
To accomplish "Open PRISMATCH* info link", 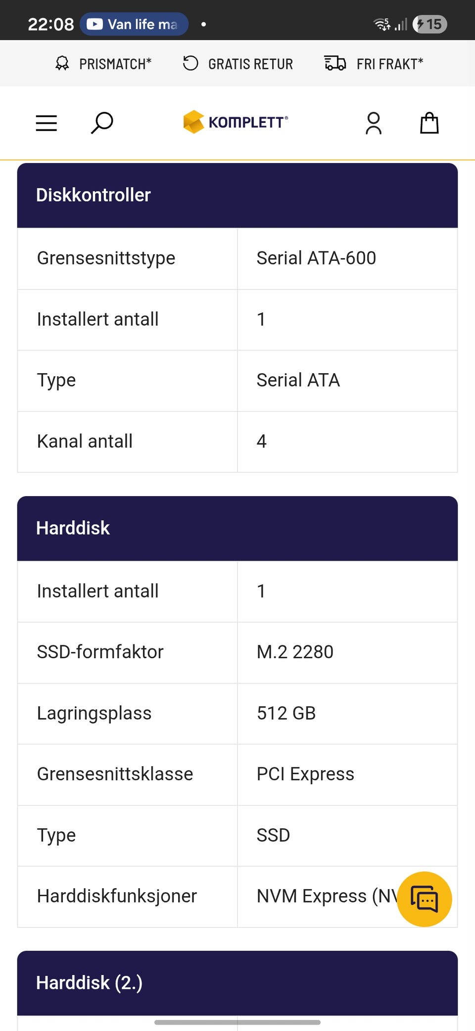I will [x=115, y=64].
